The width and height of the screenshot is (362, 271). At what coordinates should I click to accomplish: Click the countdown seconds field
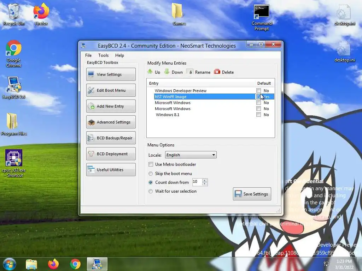[x=197, y=182]
